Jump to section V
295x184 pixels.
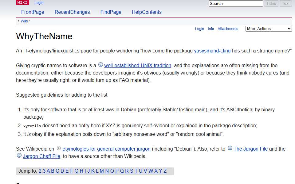point(145,171)
